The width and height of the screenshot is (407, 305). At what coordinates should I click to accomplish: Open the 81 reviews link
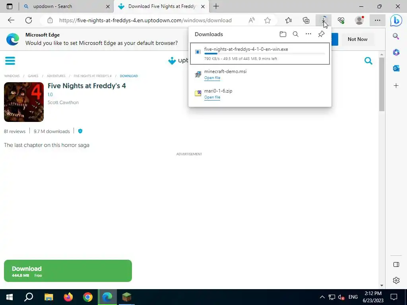15,131
